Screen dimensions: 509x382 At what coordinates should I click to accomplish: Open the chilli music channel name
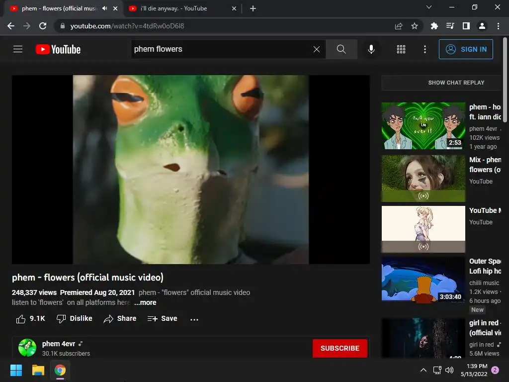(484, 283)
